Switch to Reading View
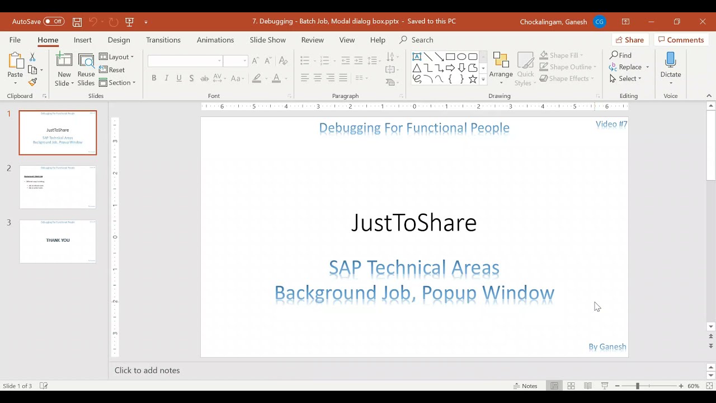The image size is (716, 403). (x=588, y=386)
